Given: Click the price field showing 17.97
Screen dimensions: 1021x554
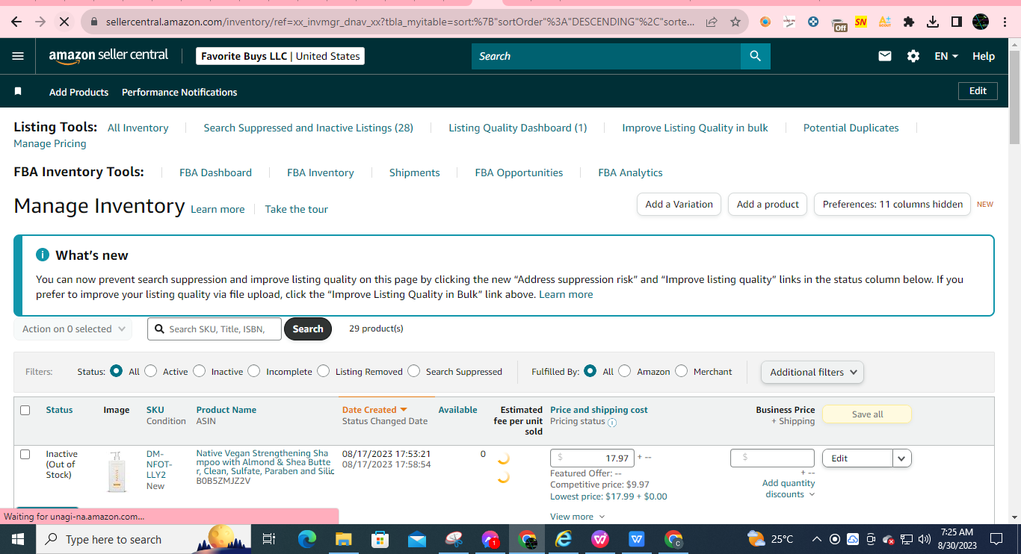Looking at the screenshot, I should coord(593,458).
